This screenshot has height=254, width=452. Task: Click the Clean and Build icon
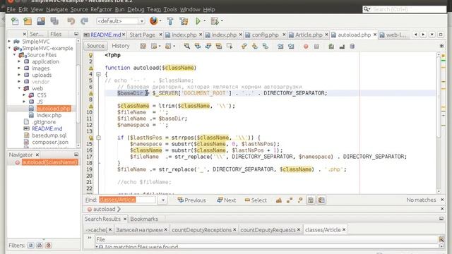[184, 21]
